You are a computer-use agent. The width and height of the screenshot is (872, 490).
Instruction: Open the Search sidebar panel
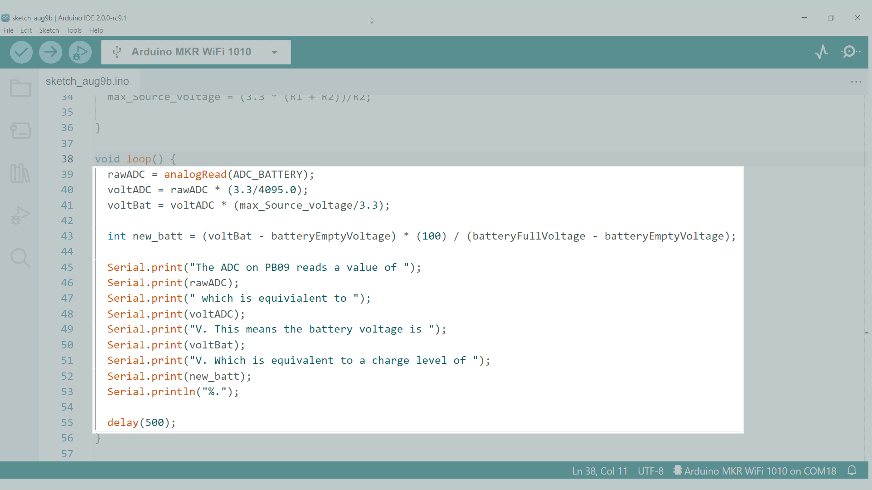pos(20,258)
